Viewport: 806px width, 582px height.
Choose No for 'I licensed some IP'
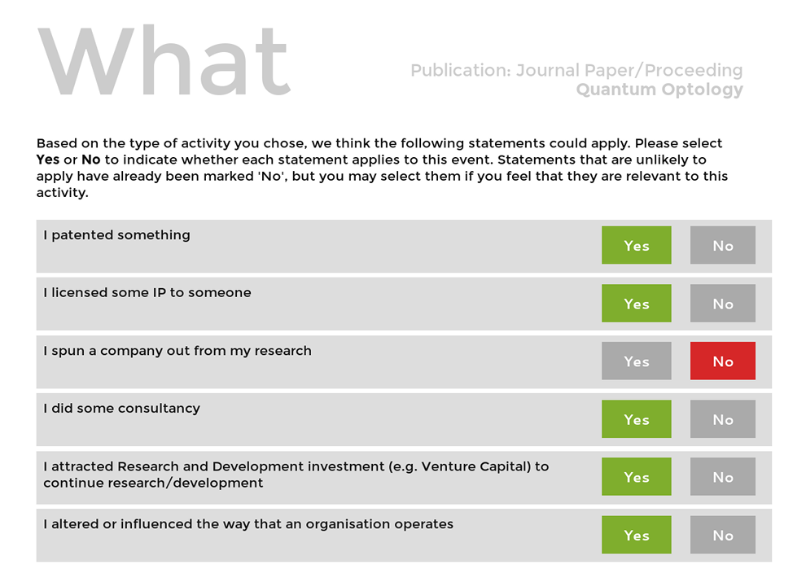[x=723, y=304]
